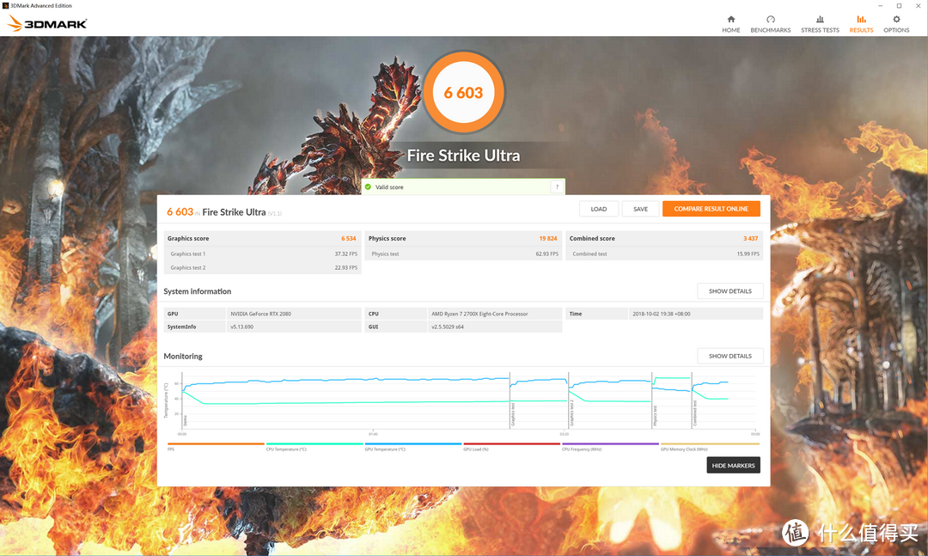Click COMPARE RESULT ONLINE
928x556 pixels.
click(711, 209)
